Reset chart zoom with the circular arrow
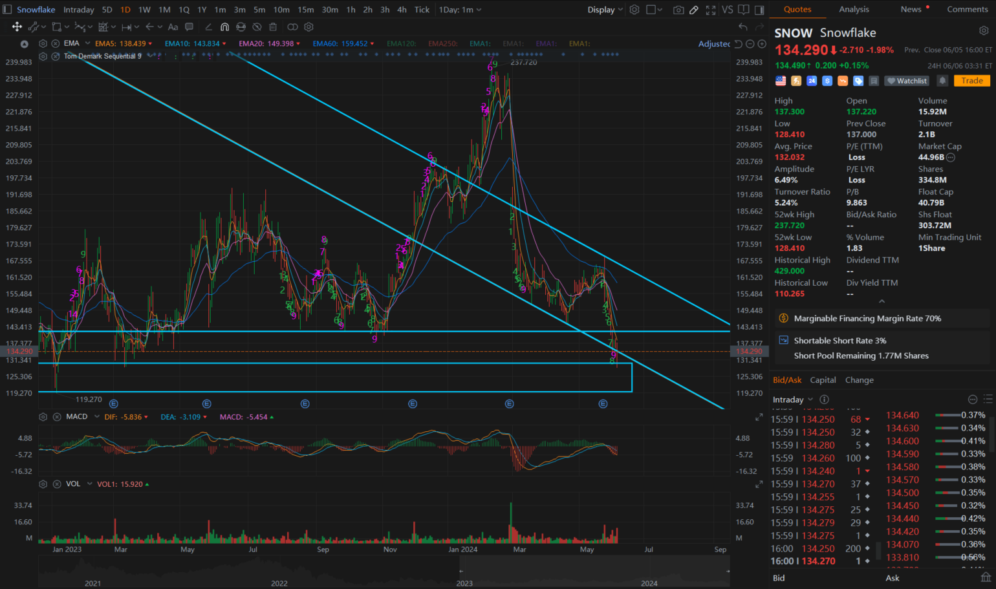The width and height of the screenshot is (996, 589). (739, 44)
